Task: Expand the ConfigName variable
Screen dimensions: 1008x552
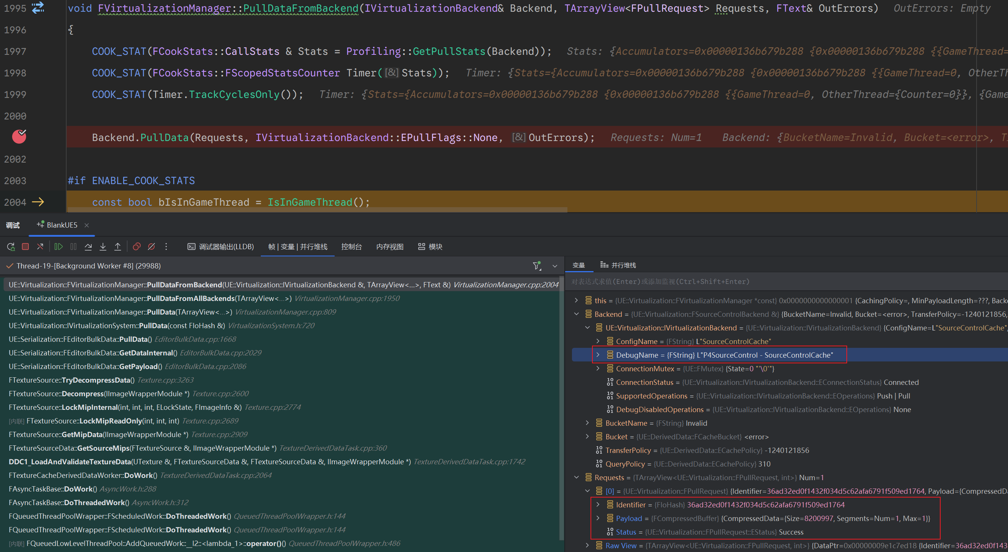Action: (x=598, y=341)
